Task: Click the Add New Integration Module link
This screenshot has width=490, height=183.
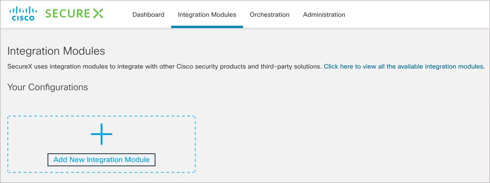Action: pos(102,160)
